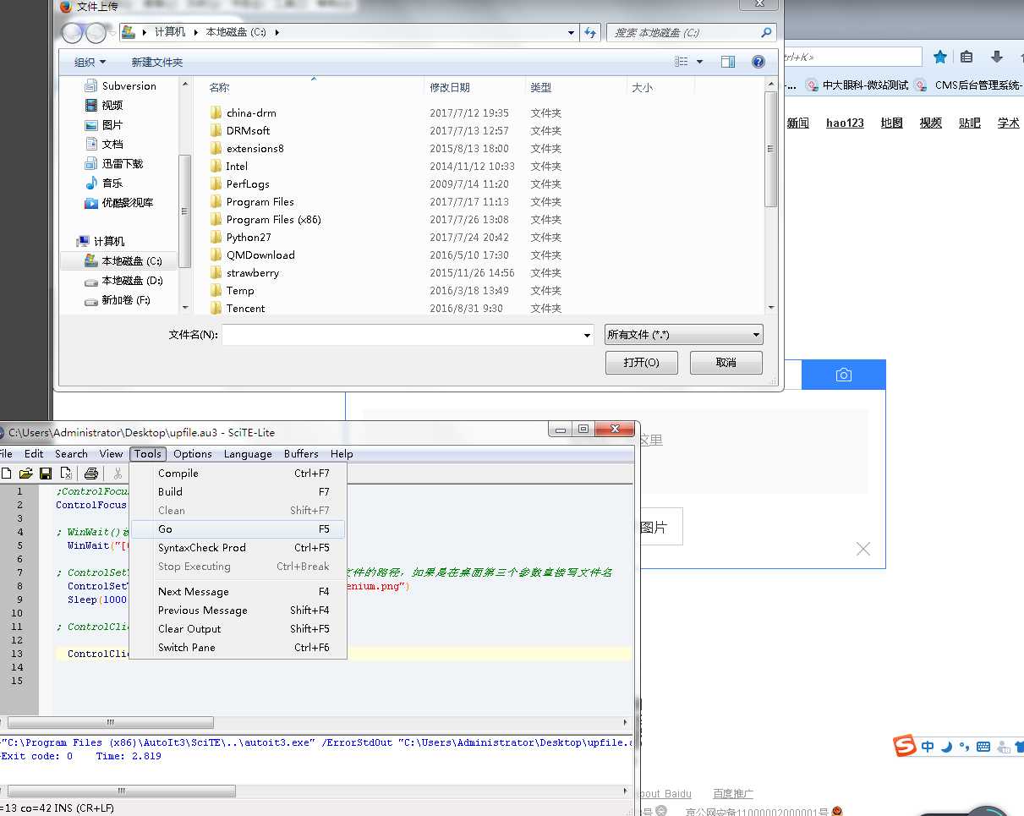Screen dimensions: 1024x816
Task: Open the address bar history dropdown arrow
Action: coord(572,33)
